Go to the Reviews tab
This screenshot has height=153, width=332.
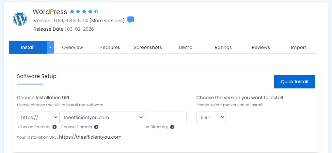261,47
